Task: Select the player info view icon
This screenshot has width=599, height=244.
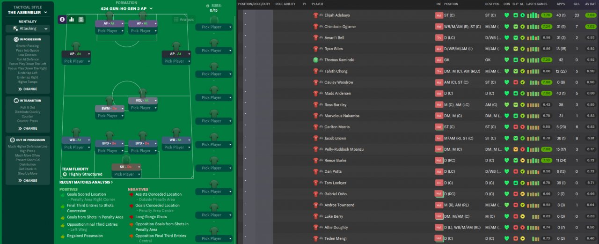Action: [62, 19]
